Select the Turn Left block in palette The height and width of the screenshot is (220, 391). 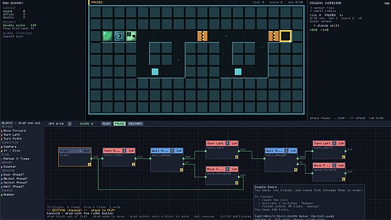(x=11, y=135)
